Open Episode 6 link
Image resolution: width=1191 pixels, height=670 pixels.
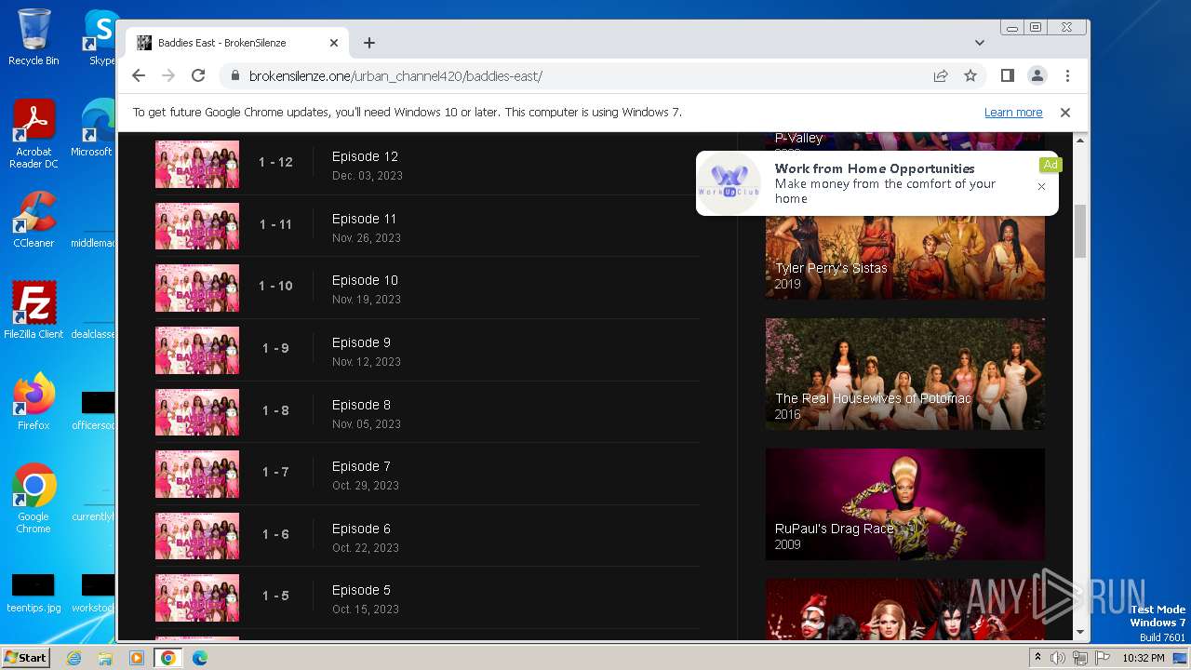(361, 529)
